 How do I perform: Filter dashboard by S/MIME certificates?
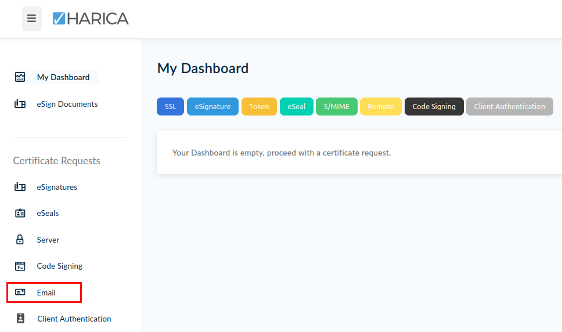[x=336, y=106]
